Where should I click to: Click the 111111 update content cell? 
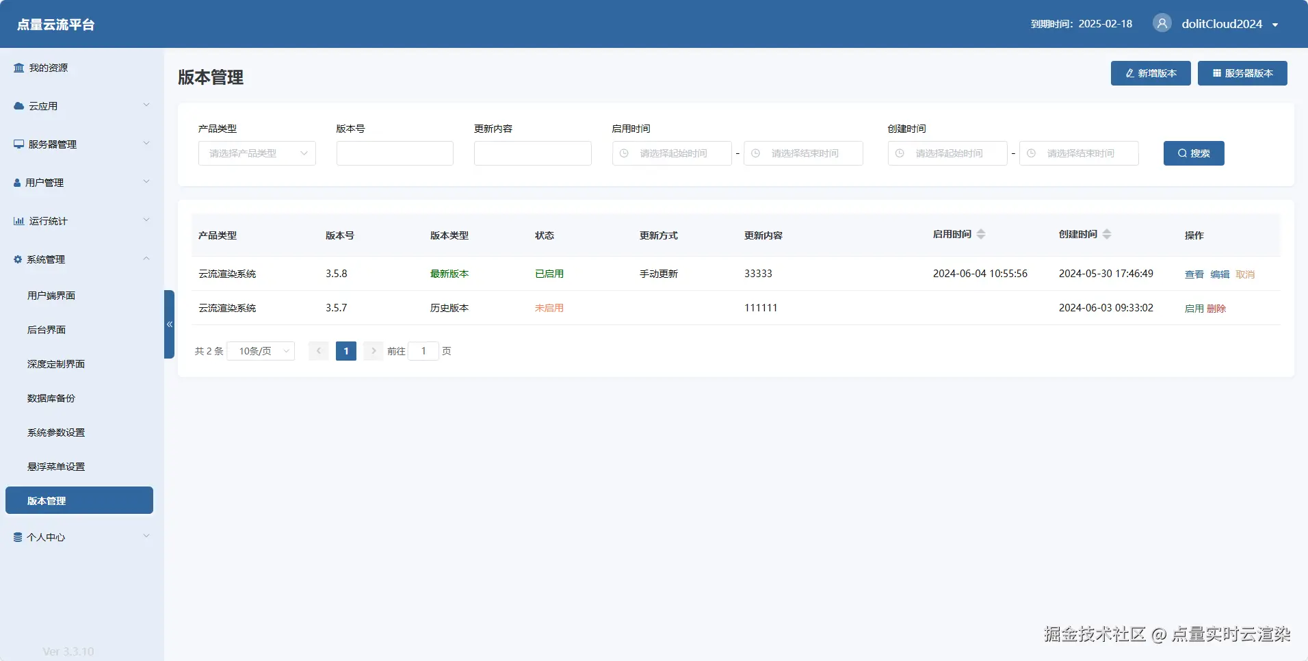point(761,308)
